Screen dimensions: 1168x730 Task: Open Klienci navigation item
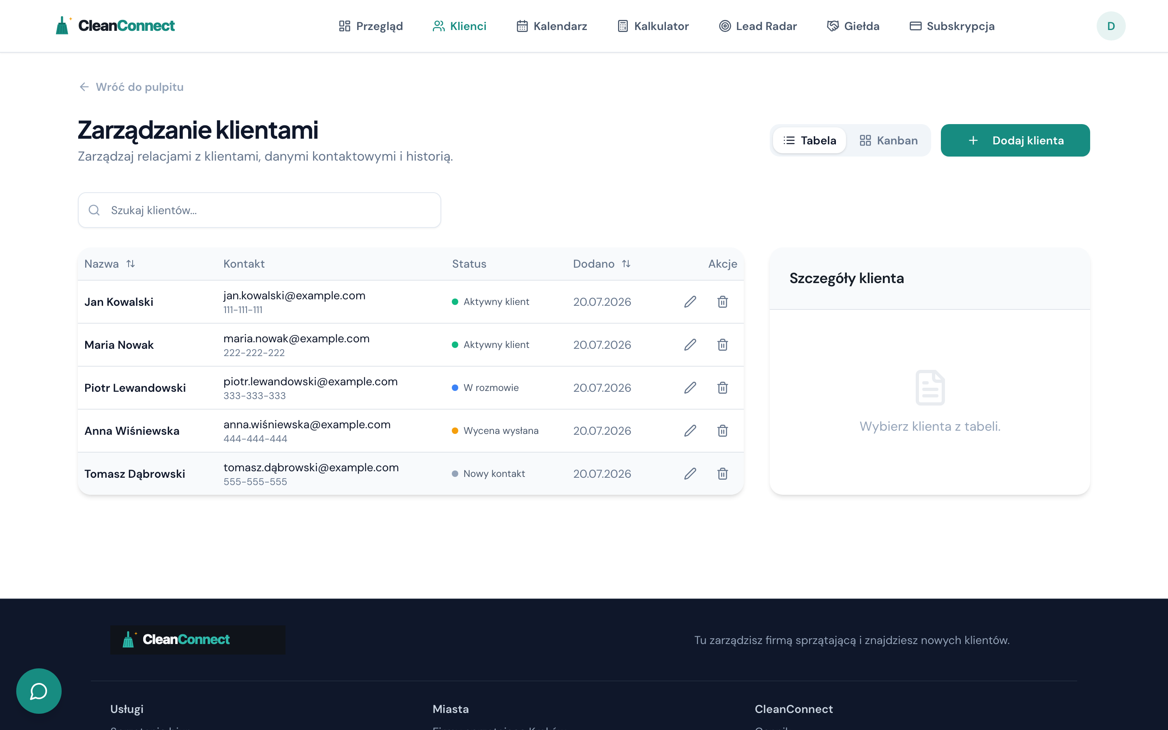click(x=459, y=26)
